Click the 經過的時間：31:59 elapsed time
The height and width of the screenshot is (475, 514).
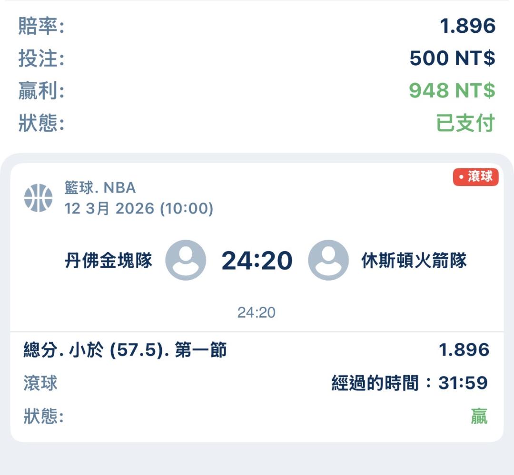pyautogui.click(x=410, y=383)
